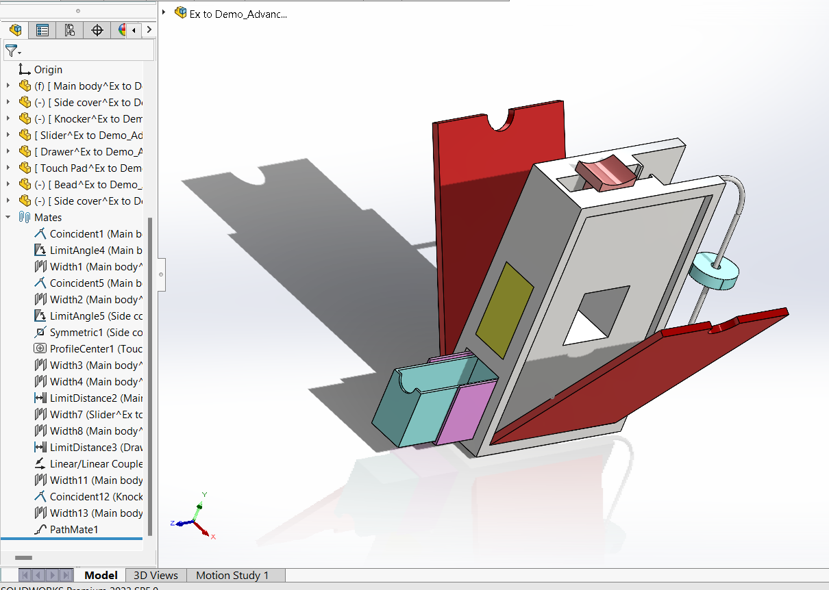
Task: Select the Coincident5 mate
Action: [88, 283]
